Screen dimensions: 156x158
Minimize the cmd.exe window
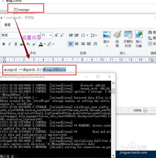tap(86, 77)
